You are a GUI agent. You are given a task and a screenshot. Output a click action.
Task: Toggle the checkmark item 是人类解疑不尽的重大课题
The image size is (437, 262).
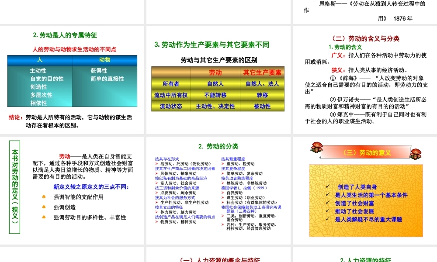[369, 219]
